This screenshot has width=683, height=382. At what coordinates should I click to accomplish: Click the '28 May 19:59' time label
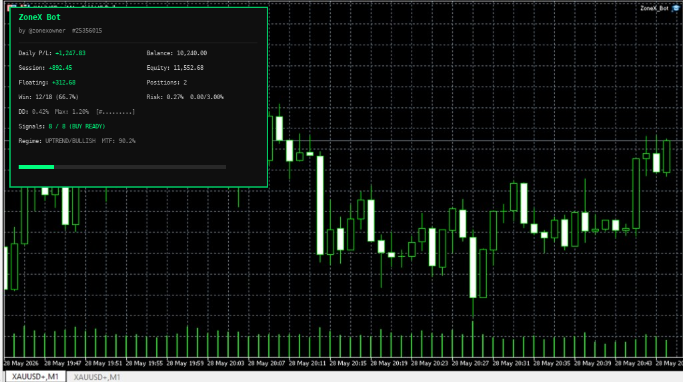tap(185, 363)
